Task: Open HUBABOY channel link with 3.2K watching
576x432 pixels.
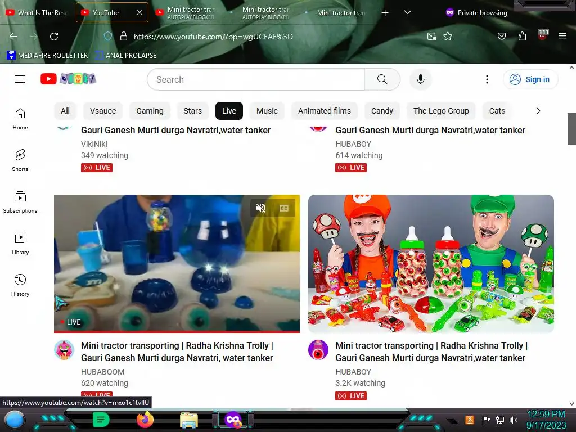Action: point(353,372)
